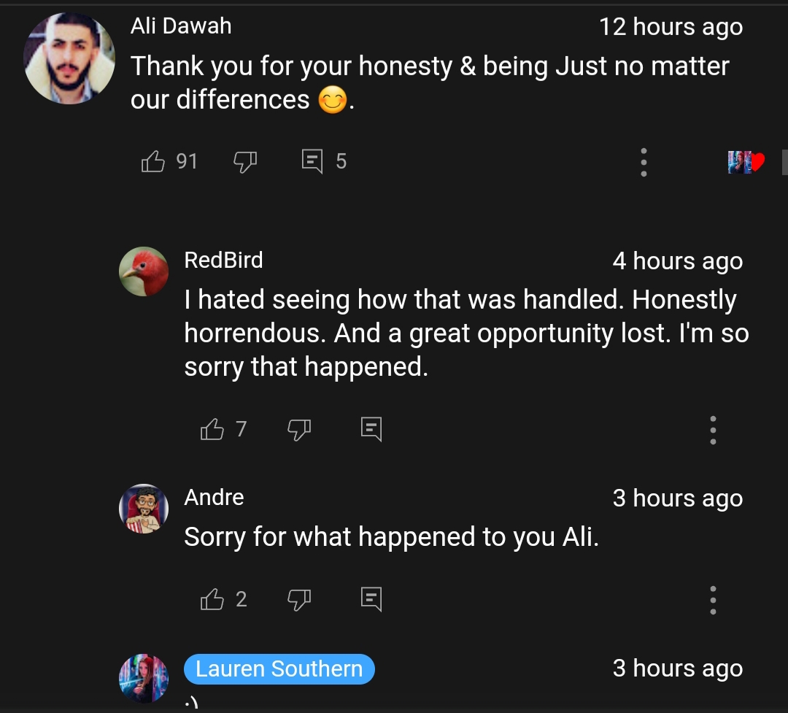Like Andre's reply

pos(212,600)
